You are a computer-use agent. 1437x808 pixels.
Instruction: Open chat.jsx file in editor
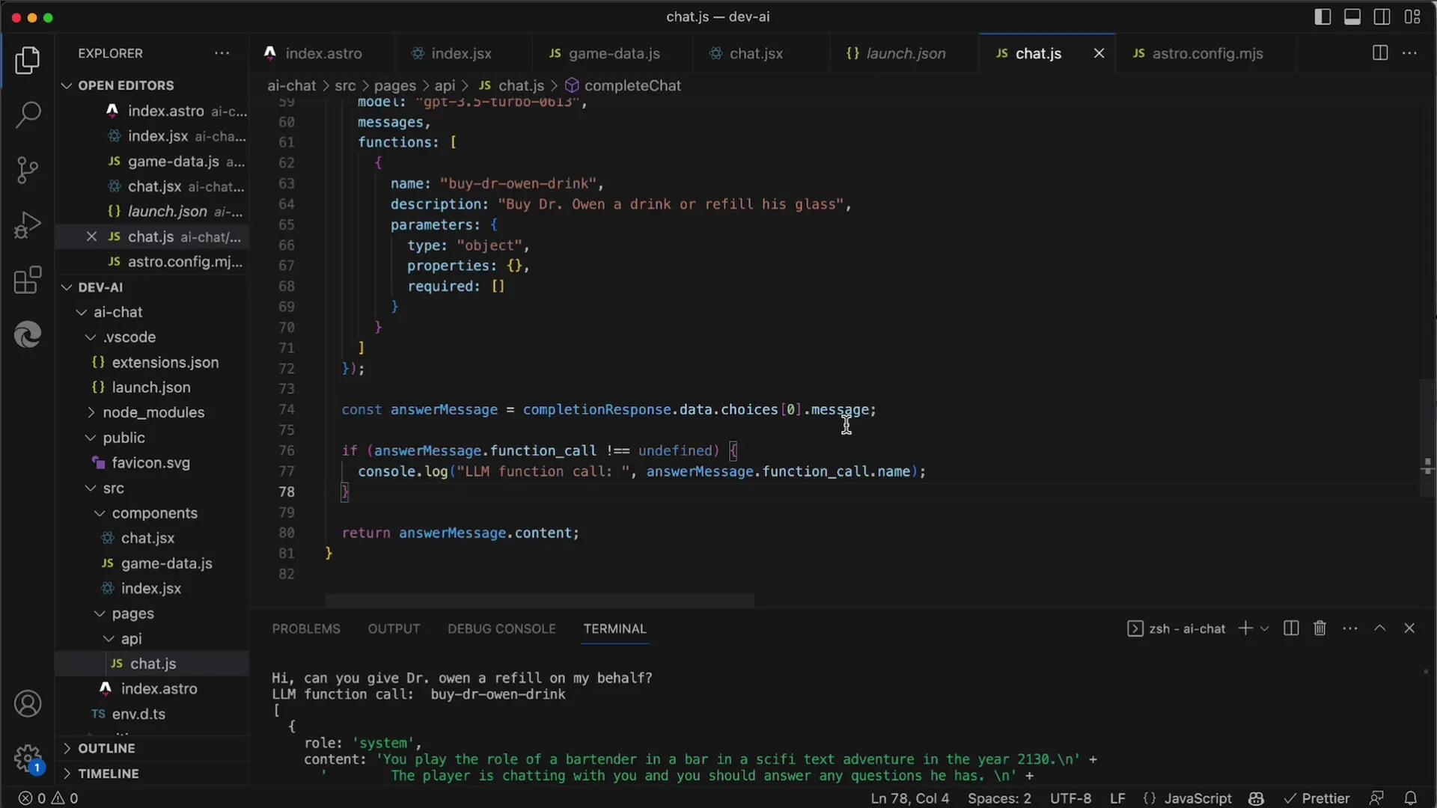756,53
